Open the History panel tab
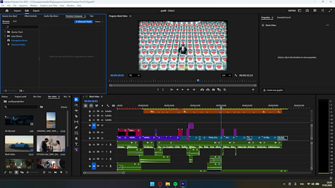 (x=5, y=96)
